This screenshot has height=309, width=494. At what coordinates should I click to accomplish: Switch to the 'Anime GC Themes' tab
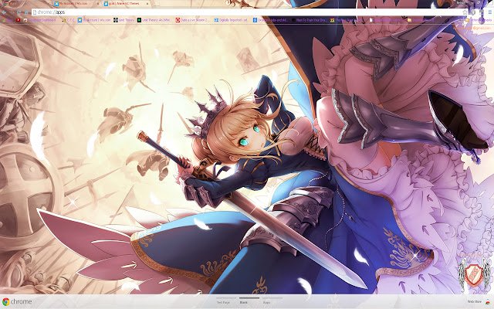point(124,4)
